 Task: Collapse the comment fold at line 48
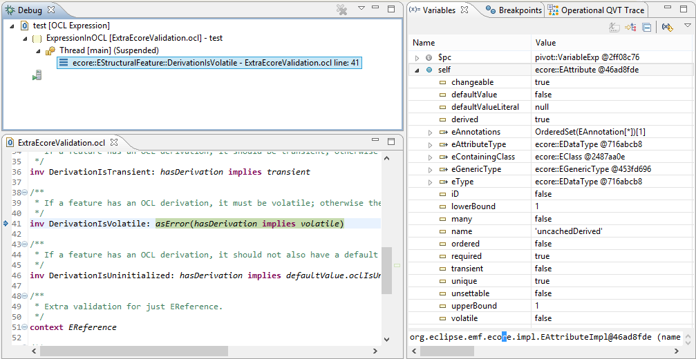(25, 296)
